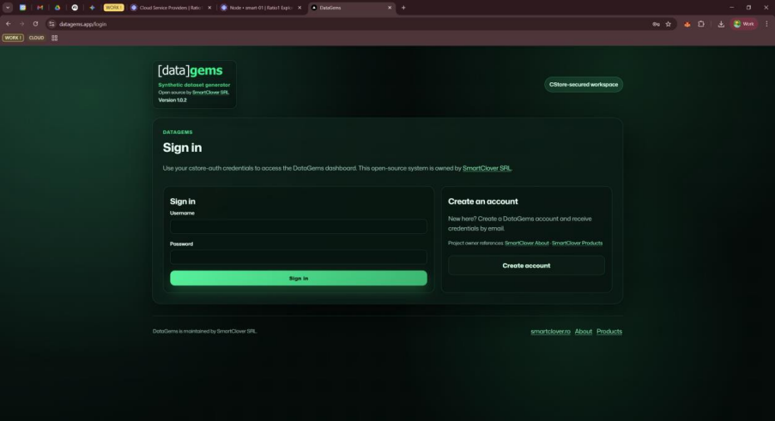Switch to the pinned Gemini sparkle tab
Screen dimensions: 775x421
pyautogui.click(x=92, y=8)
